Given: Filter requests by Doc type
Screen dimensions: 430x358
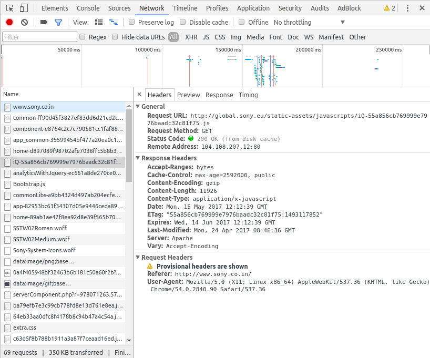Looking at the screenshot, I should (x=293, y=37).
